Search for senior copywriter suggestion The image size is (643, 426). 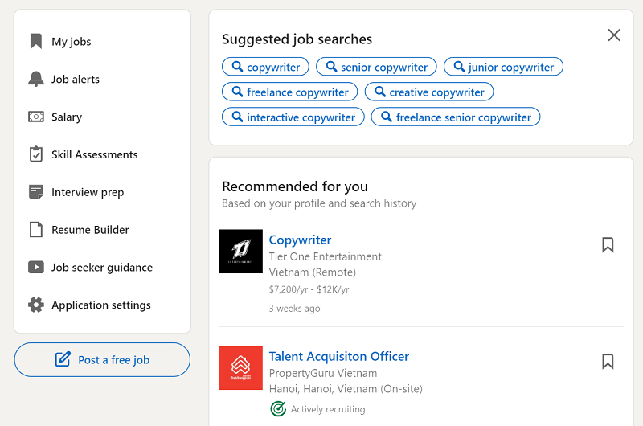(x=376, y=67)
